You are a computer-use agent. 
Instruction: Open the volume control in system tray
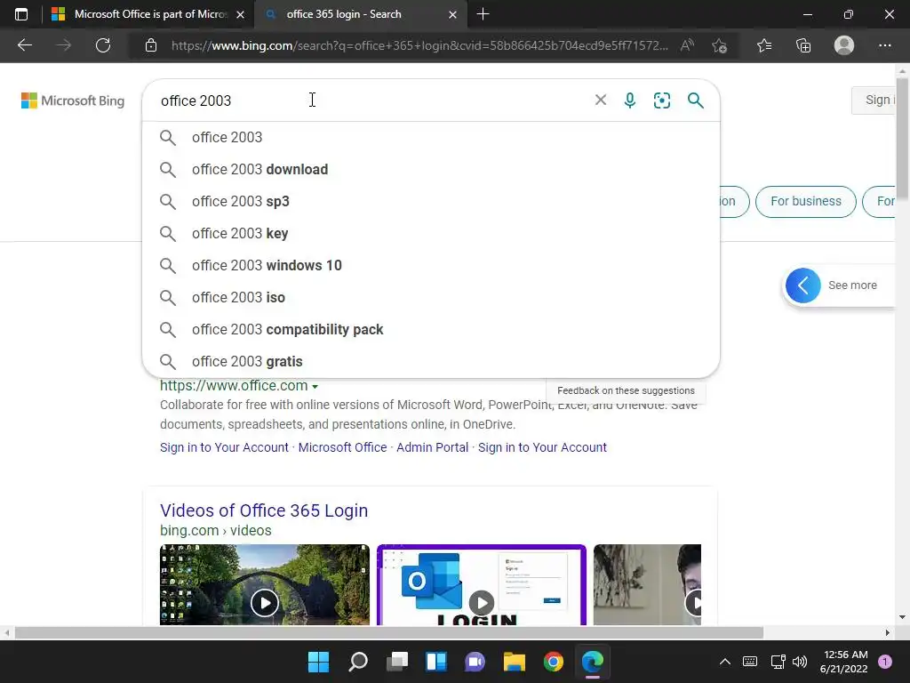coord(800,662)
